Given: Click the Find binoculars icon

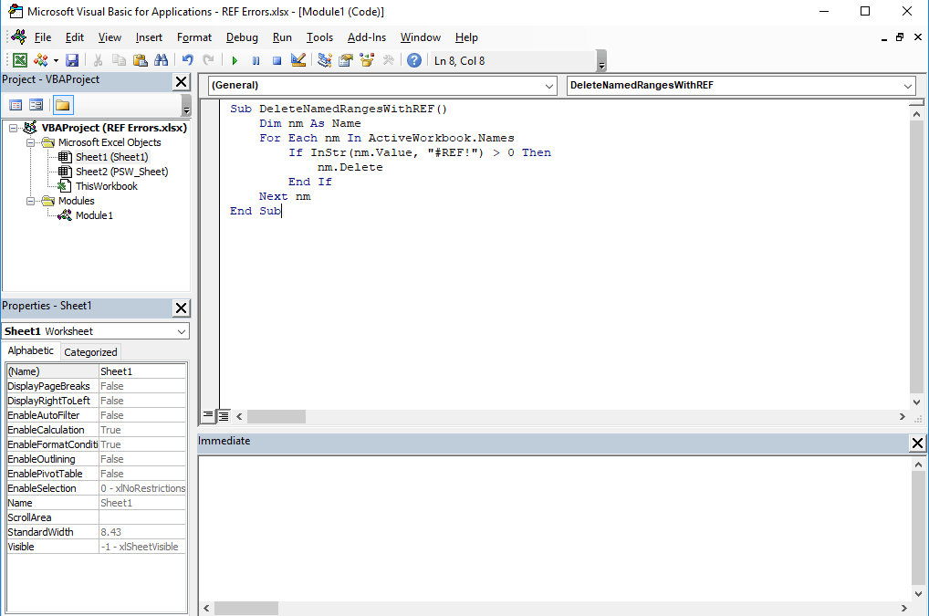Looking at the screenshot, I should pos(161,60).
